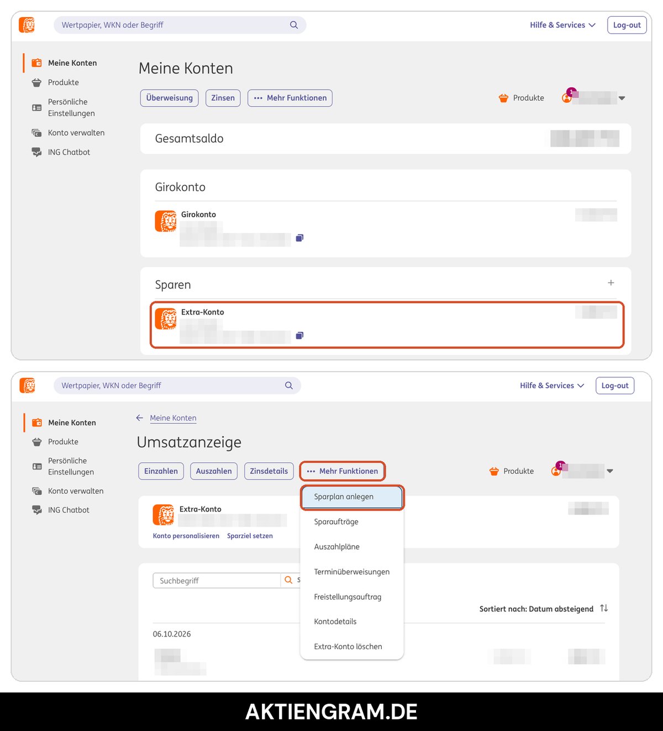Open Mehr Funktionen on Umsatzanzeige page
This screenshot has width=663, height=731.
343,471
